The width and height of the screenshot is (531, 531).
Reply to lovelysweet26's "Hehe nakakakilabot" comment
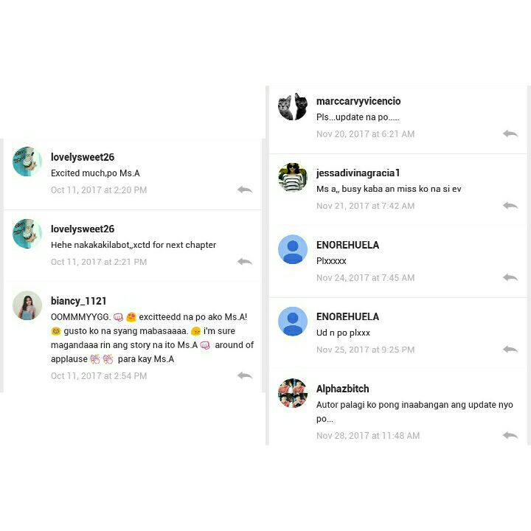(x=245, y=261)
